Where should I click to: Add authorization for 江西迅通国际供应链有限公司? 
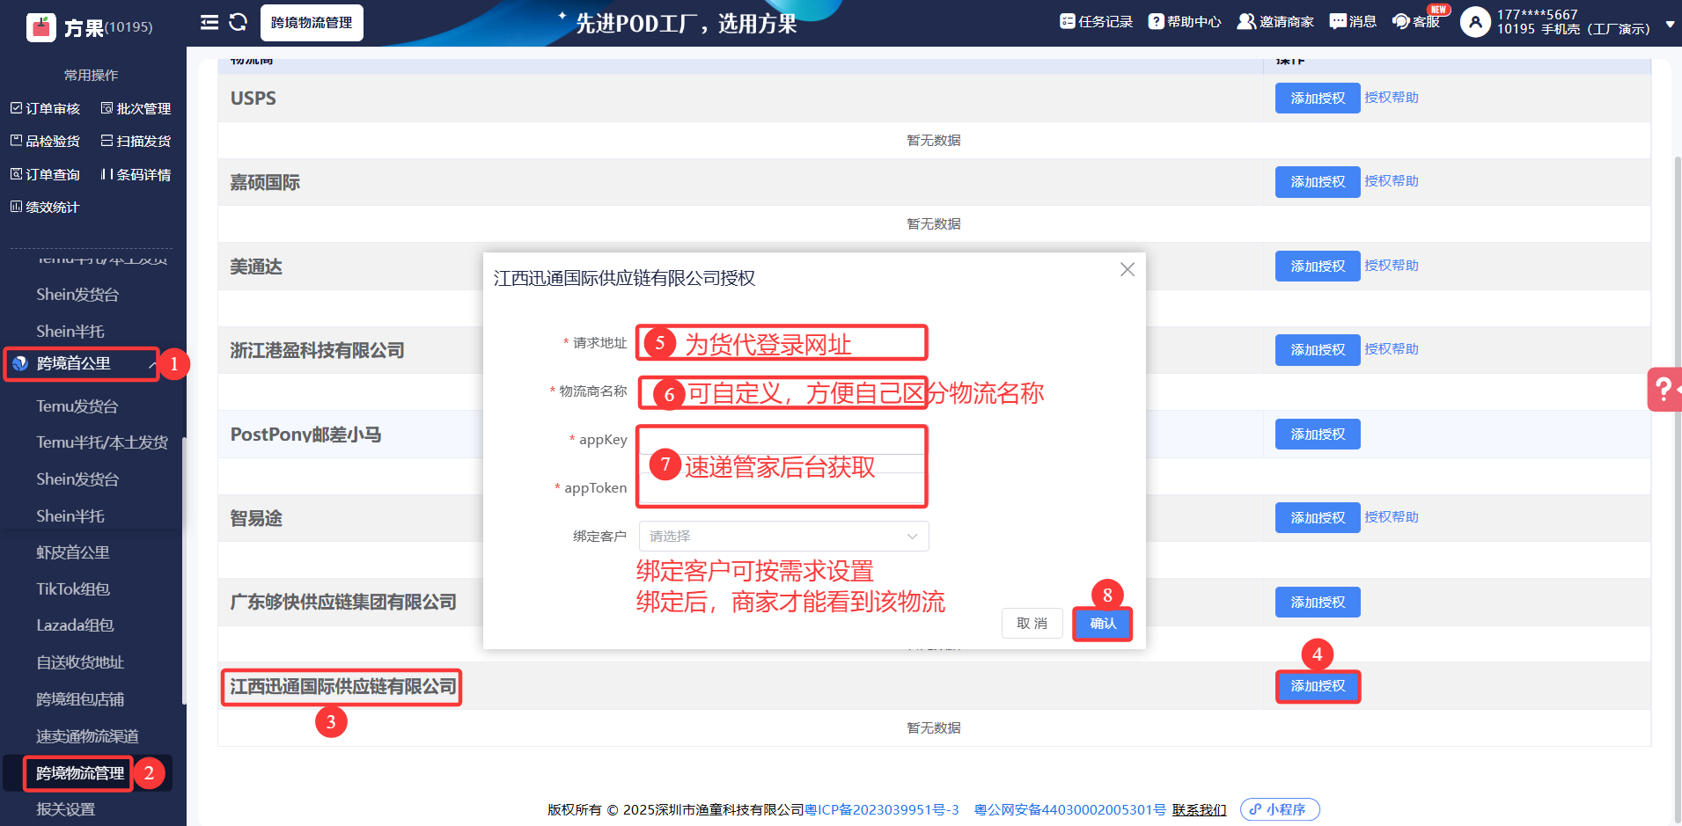(x=1318, y=686)
